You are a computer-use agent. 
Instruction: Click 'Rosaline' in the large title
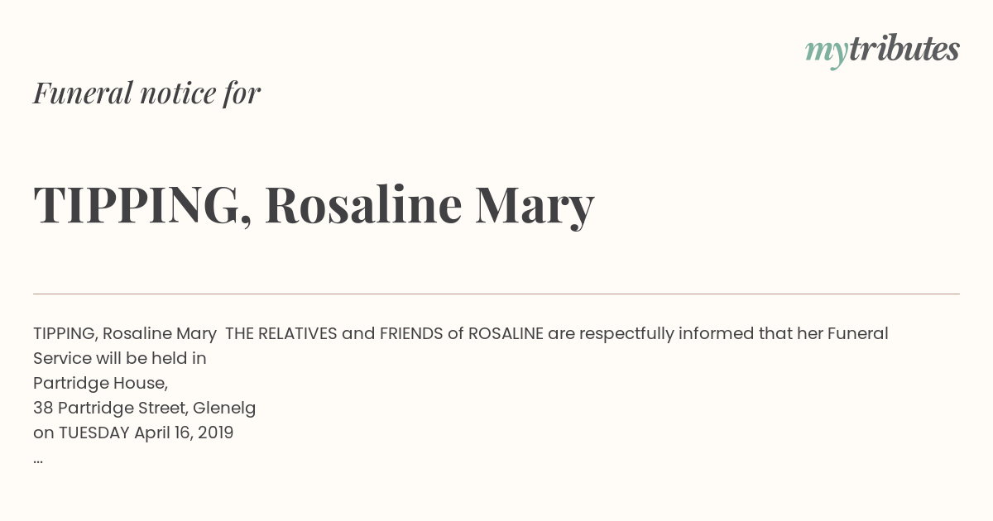[x=363, y=204]
